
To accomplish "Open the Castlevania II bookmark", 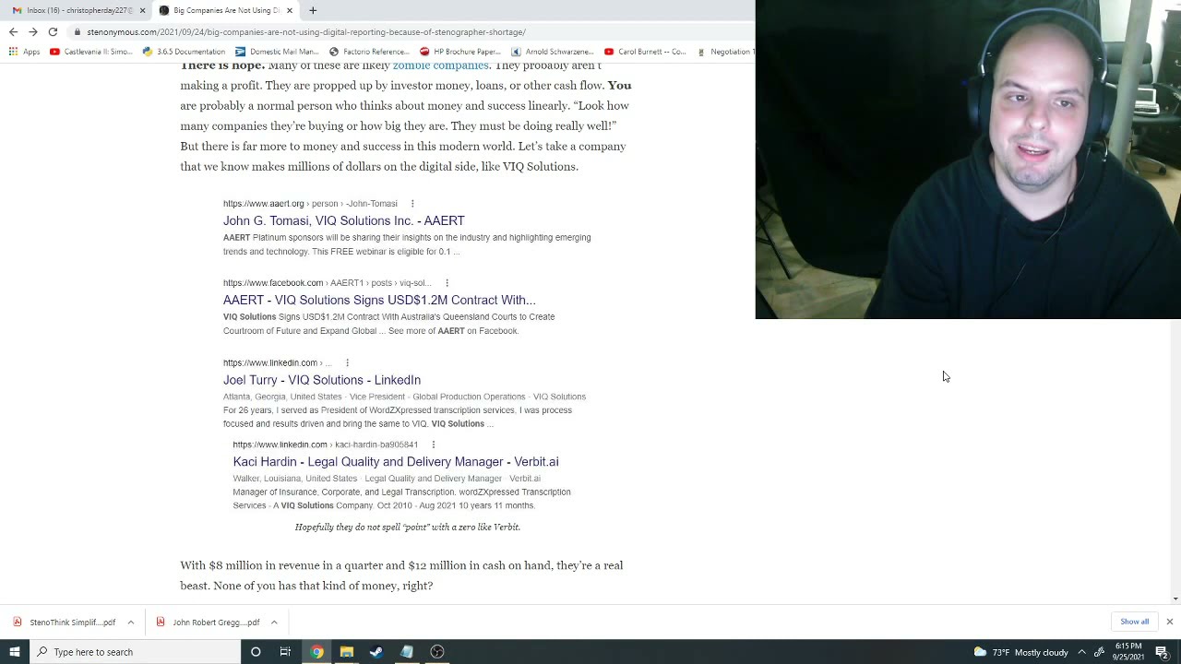I will 91,52.
